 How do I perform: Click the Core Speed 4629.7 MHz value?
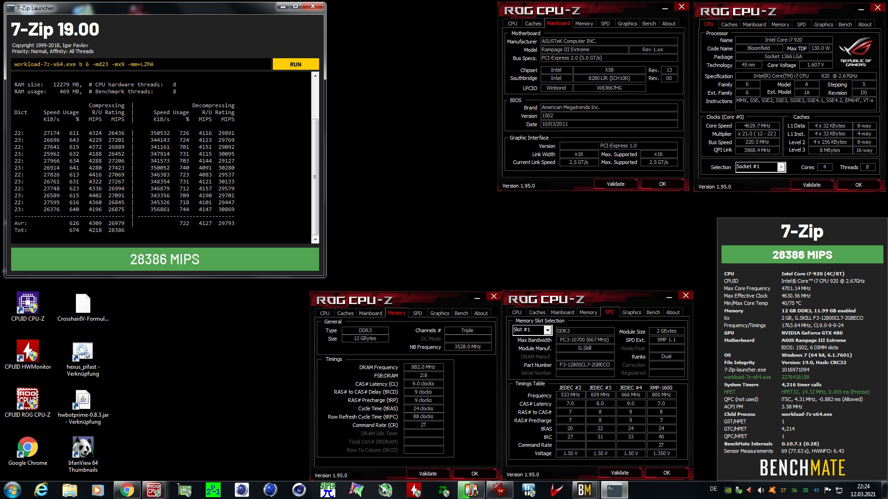click(757, 126)
